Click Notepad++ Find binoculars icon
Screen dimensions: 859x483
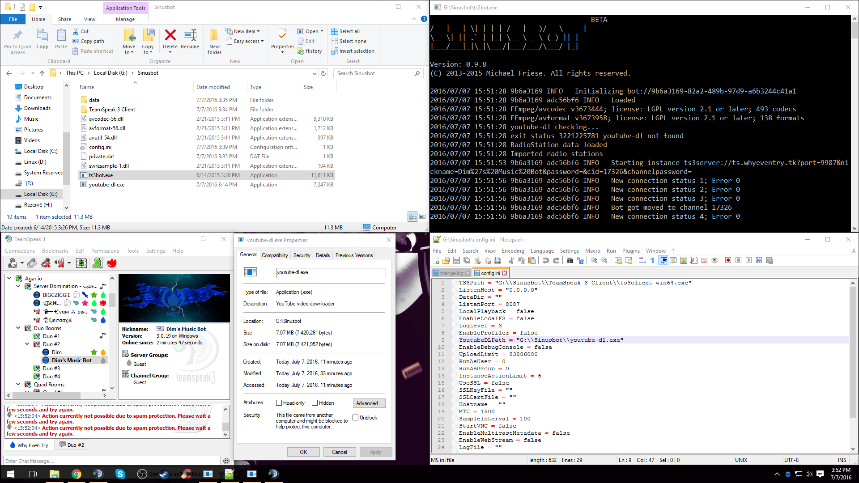click(570, 260)
